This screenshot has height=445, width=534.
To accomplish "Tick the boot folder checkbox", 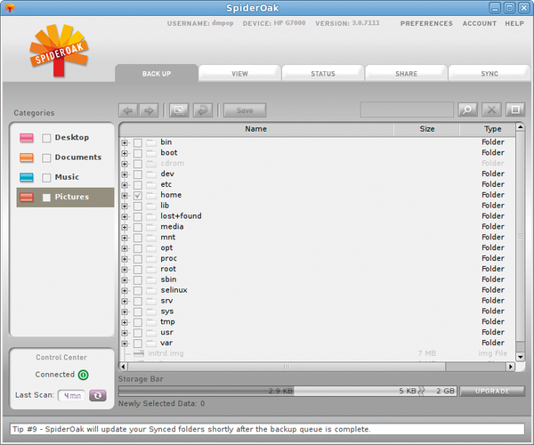I will click(138, 153).
